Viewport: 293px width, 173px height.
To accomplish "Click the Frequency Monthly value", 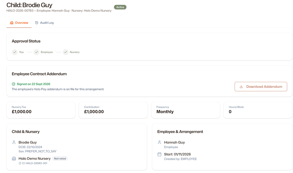I will click(x=165, y=112).
